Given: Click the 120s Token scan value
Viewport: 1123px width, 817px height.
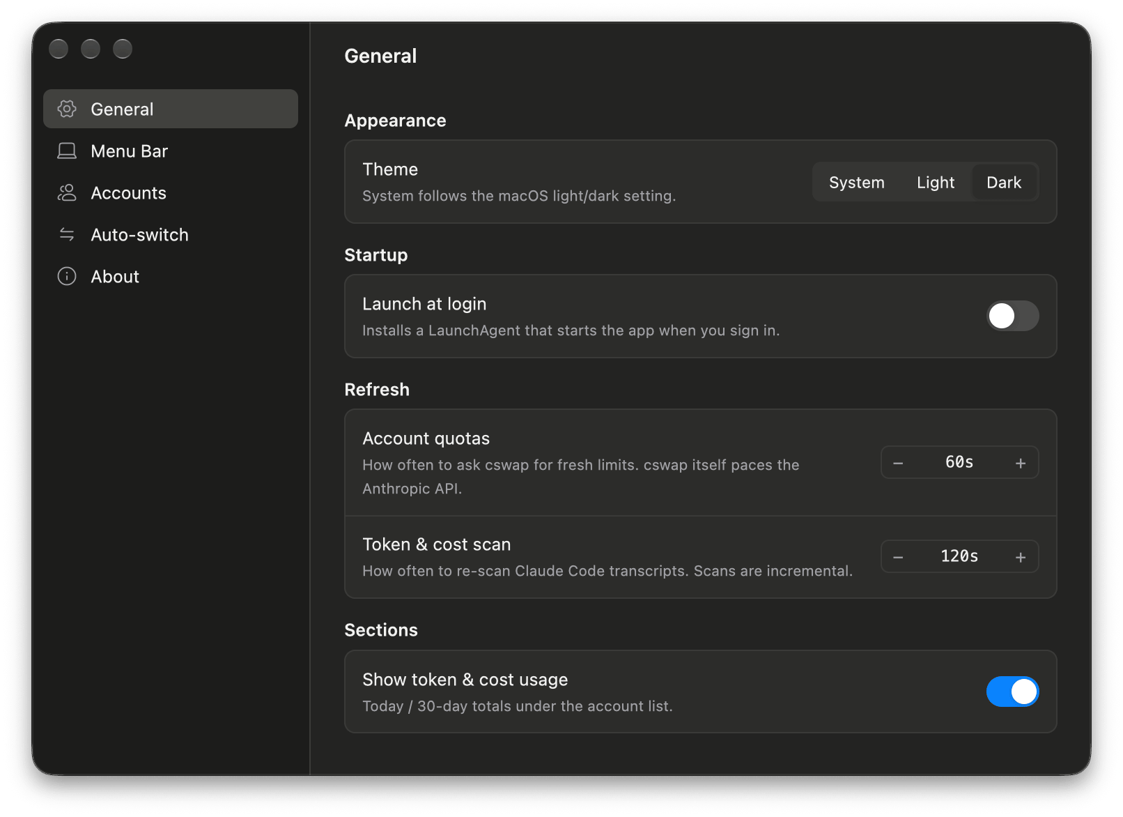Looking at the screenshot, I should coord(959,556).
